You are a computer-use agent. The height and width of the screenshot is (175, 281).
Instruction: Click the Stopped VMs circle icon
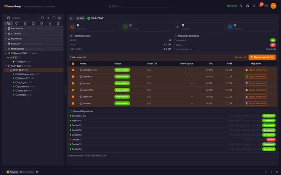pyautogui.click(x=177, y=27)
